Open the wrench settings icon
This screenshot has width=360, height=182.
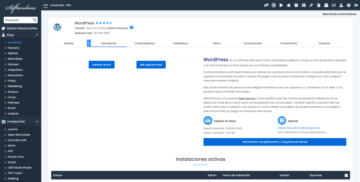311,5
